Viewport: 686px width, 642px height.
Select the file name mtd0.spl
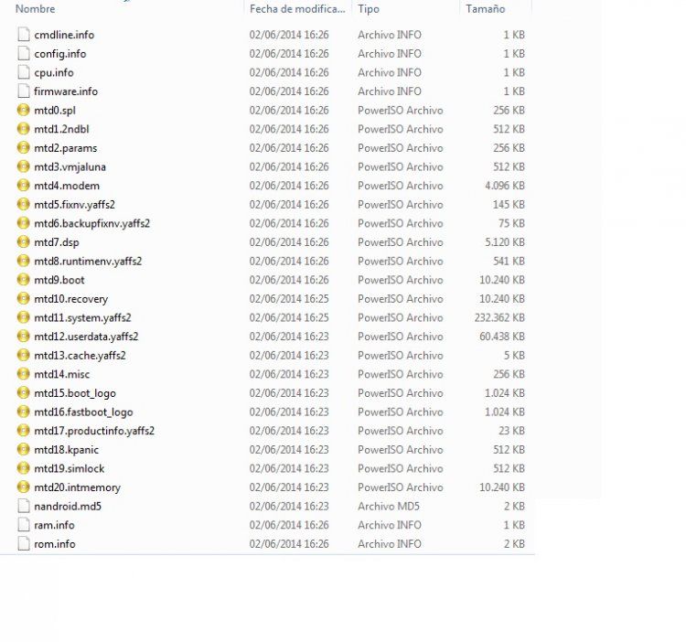pyautogui.click(x=55, y=111)
